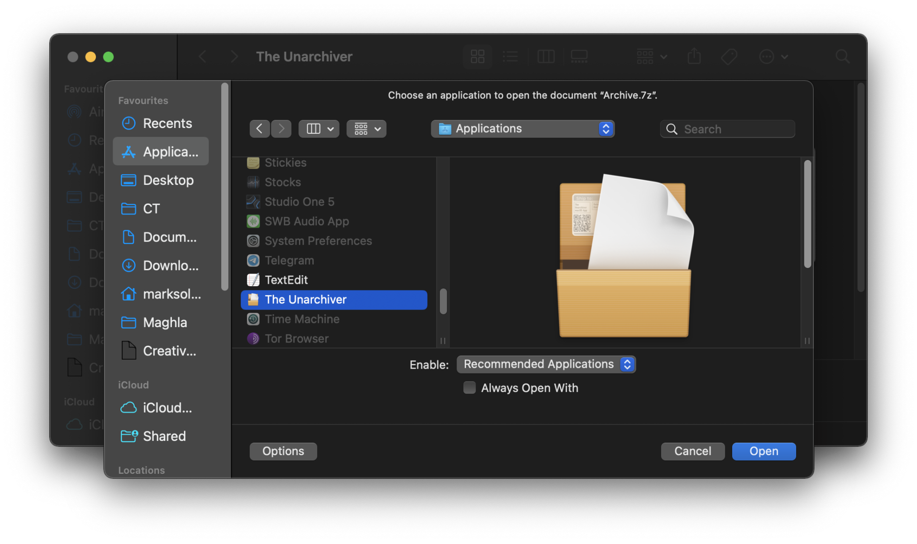Select iCloud Drive in the dialog sidebar

(x=161, y=408)
